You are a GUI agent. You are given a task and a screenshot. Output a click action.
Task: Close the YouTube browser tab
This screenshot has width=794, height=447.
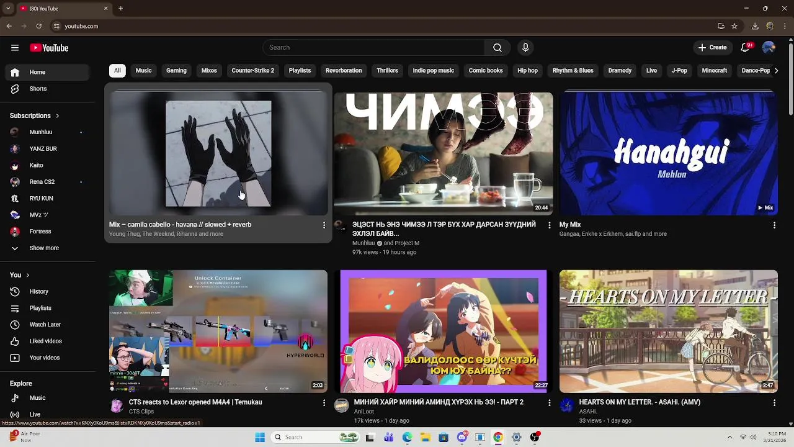coord(105,8)
